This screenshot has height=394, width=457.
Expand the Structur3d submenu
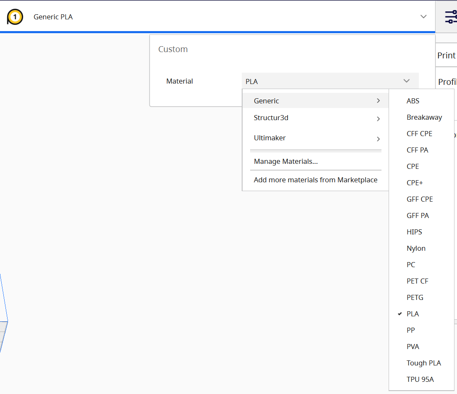(x=316, y=118)
